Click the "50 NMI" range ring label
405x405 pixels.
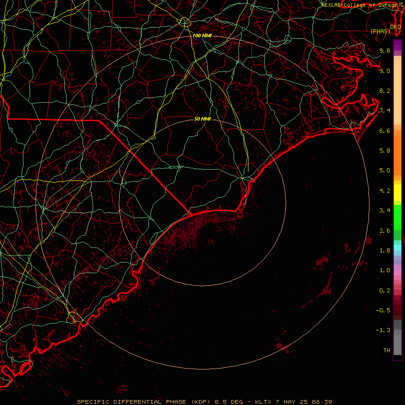(x=202, y=119)
